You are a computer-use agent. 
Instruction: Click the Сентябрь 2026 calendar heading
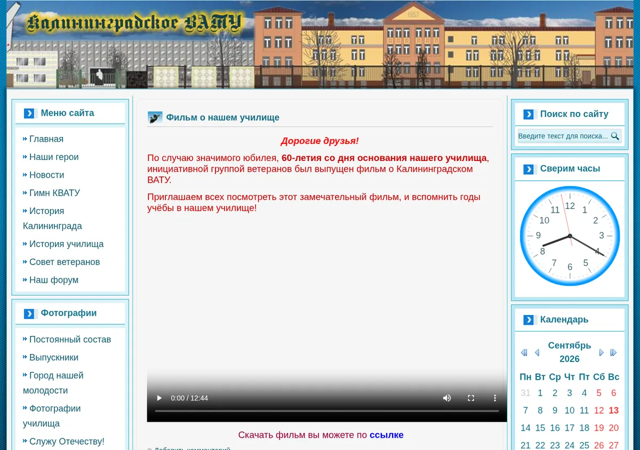(570, 352)
